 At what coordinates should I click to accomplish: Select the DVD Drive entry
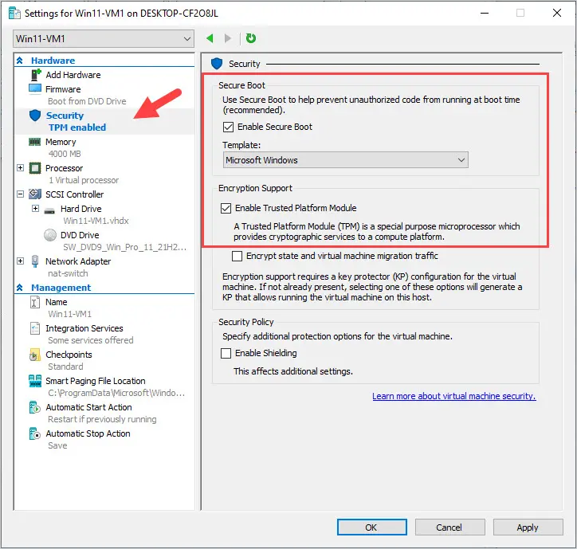pyautogui.click(x=80, y=235)
